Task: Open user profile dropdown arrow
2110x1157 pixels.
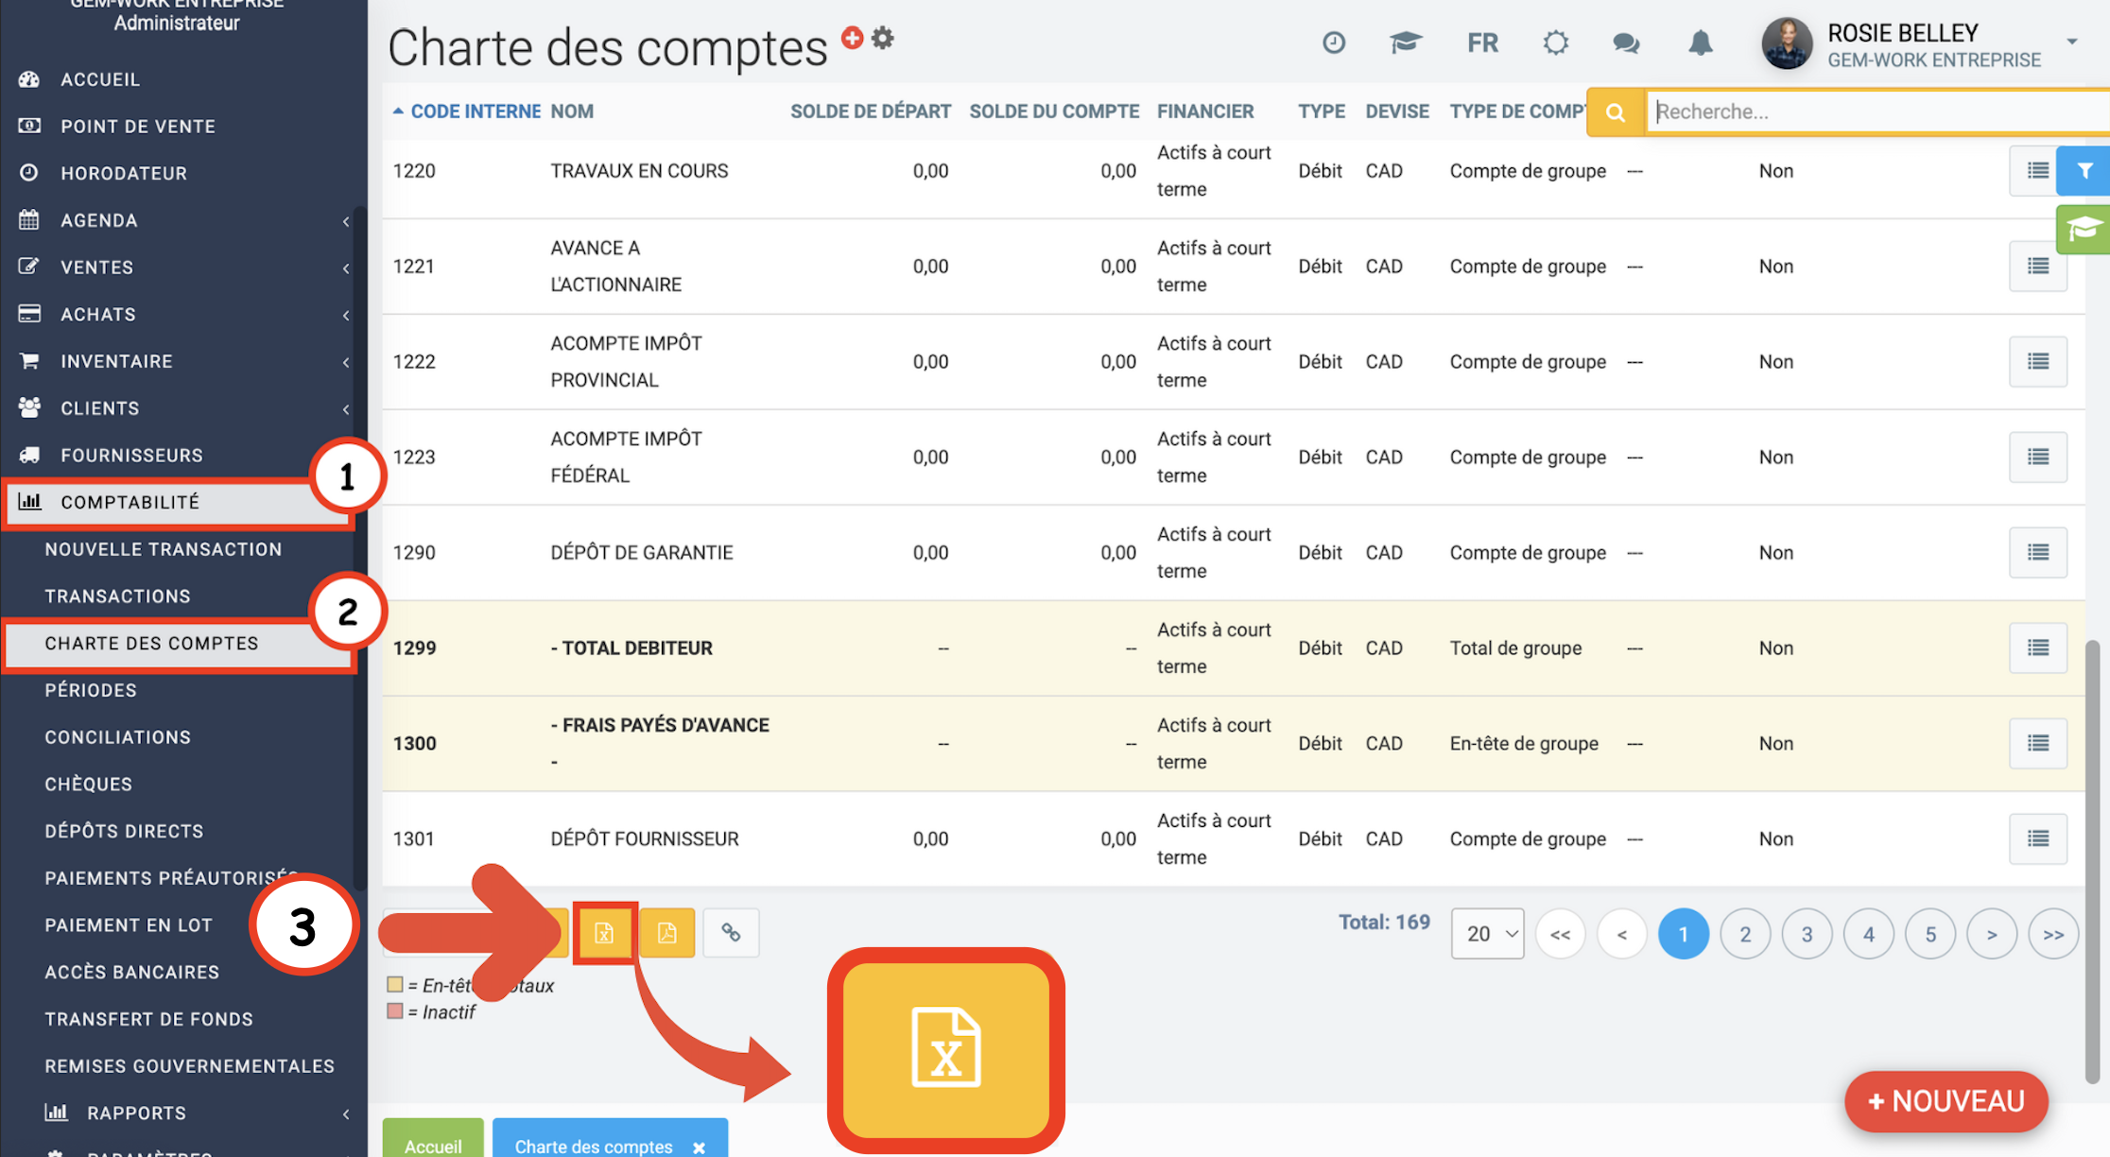Action: pos(2071,43)
